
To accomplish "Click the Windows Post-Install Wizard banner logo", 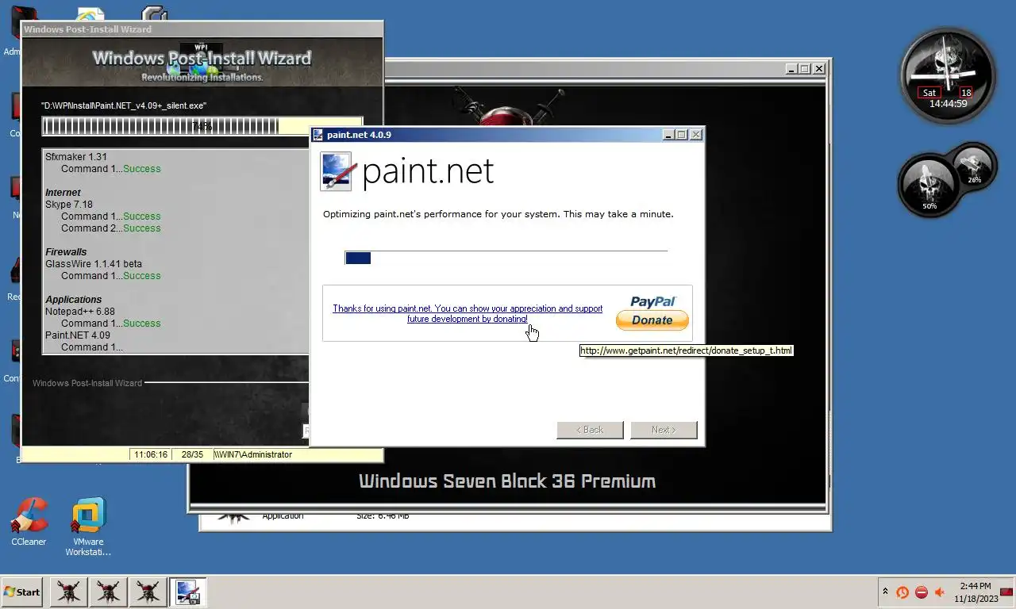I will tap(202, 61).
